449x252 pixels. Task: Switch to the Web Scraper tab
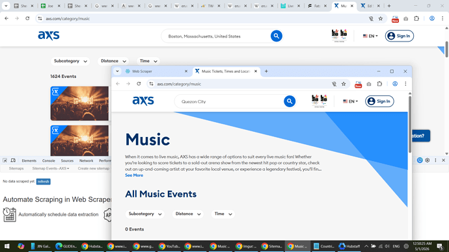pos(156,71)
